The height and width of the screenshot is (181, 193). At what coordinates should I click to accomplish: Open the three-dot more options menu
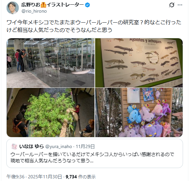pos(180,5)
